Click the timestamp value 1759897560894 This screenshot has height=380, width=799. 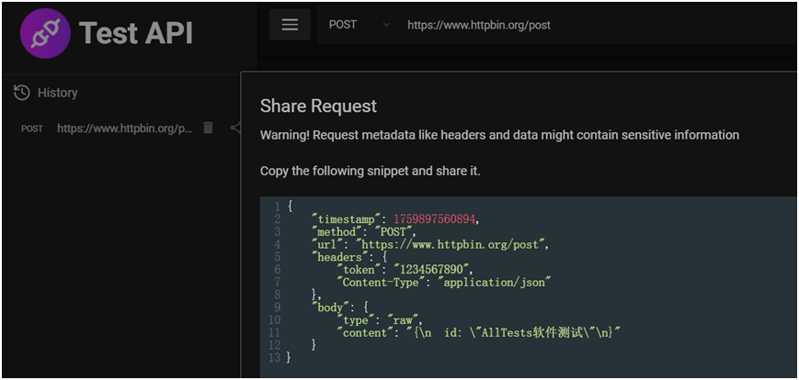(x=436, y=218)
